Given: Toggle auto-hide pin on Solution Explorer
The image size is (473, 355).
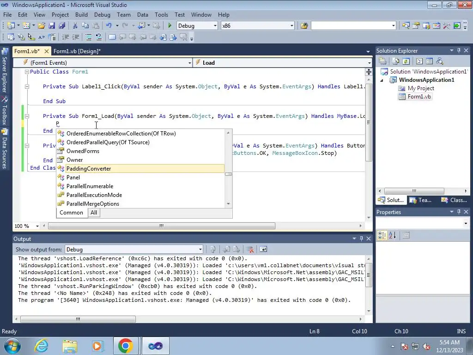Looking at the screenshot, I should 459,50.
